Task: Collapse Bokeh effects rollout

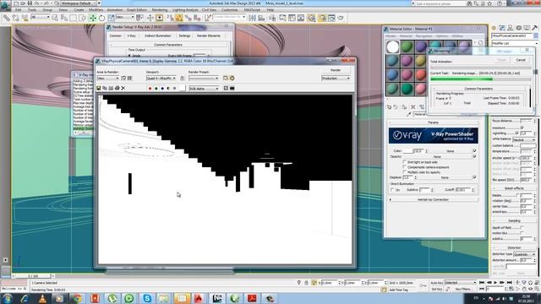Action: tap(514, 188)
